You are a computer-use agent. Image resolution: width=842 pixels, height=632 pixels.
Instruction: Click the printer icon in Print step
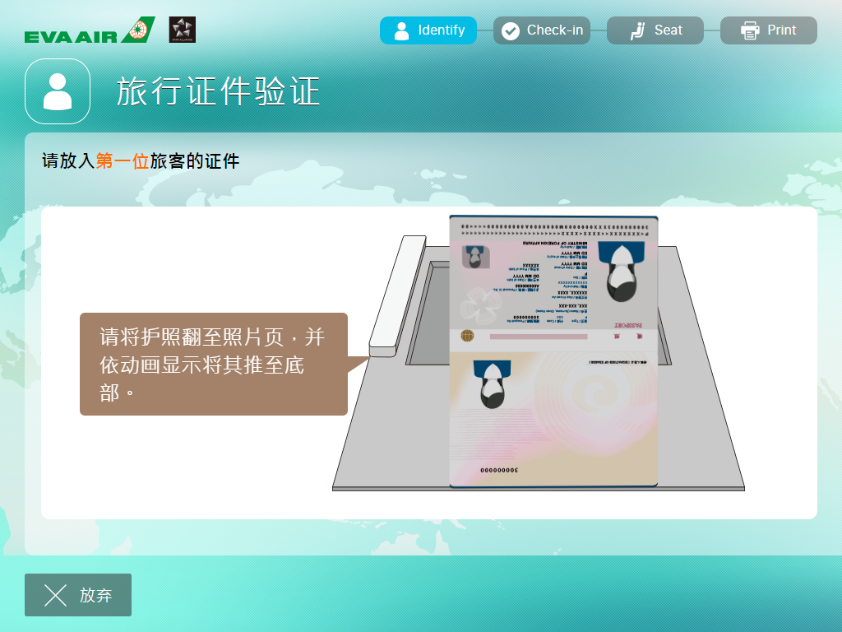[750, 30]
